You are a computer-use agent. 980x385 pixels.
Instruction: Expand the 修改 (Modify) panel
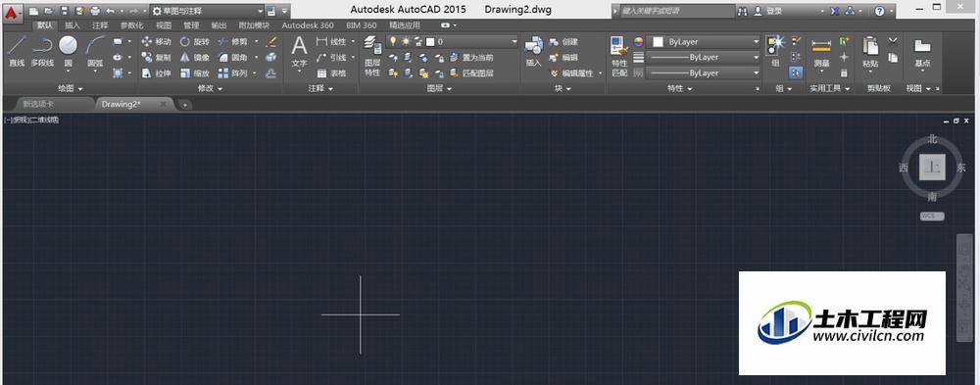click(210, 89)
